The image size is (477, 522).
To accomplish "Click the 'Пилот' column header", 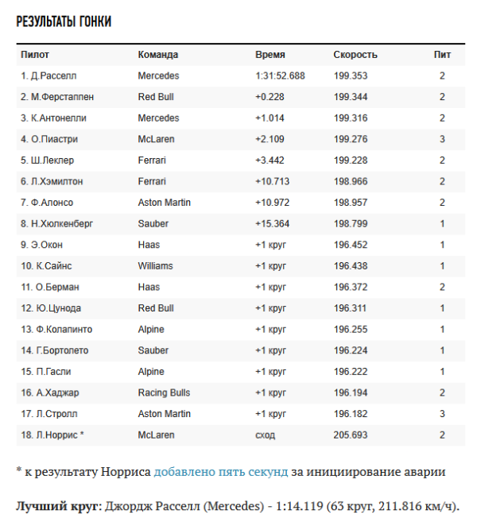I will pyautogui.click(x=35, y=55).
